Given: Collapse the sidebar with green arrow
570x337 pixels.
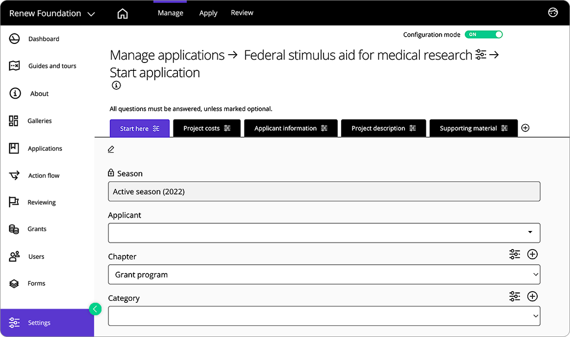Looking at the screenshot, I should point(95,309).
